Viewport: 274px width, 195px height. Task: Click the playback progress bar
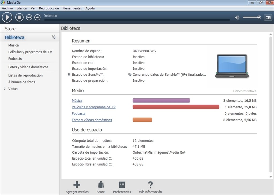[x=137, y=20]
